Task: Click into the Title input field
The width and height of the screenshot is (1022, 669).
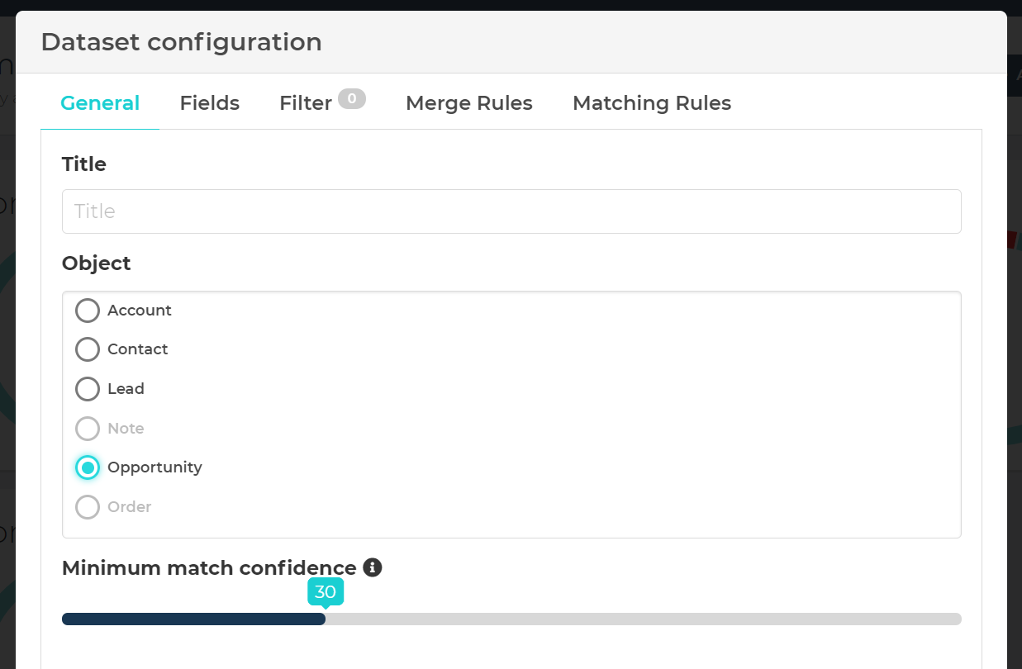Action: coord(511,211)
